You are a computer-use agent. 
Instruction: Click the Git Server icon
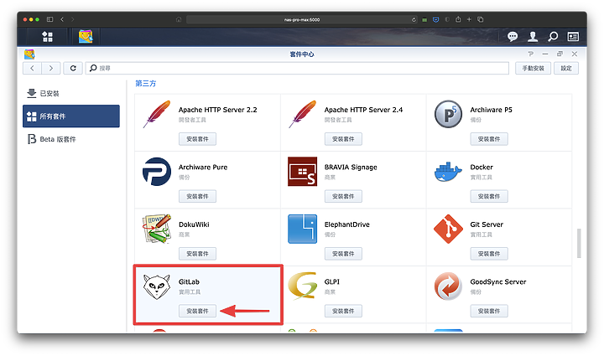448,229
